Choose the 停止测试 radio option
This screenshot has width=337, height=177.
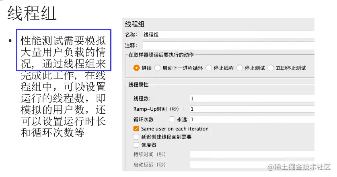pos(240,68)
